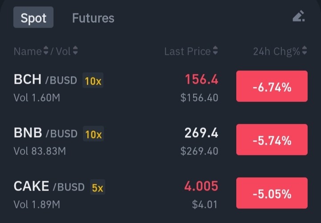This screenshot has width=321, height=223.
Task: Open the BCH /BUSD pair
Action: (45, 79)
